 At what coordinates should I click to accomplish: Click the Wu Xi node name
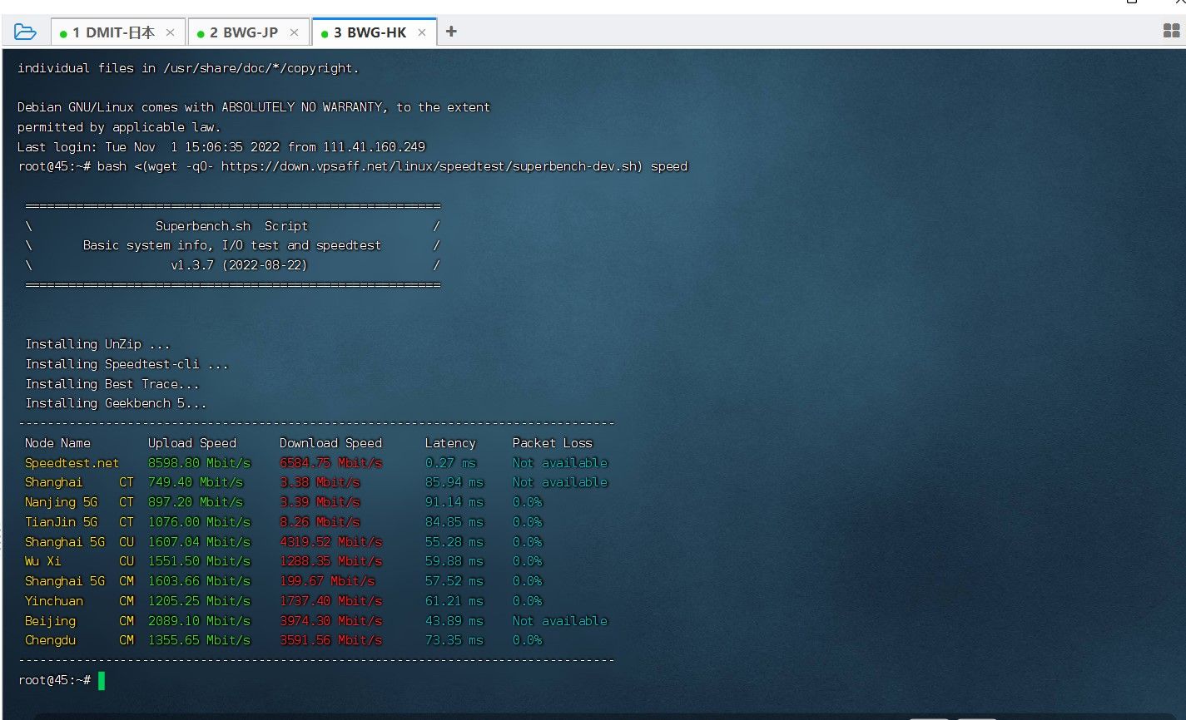pyautogui.click(x=42, y=561)
